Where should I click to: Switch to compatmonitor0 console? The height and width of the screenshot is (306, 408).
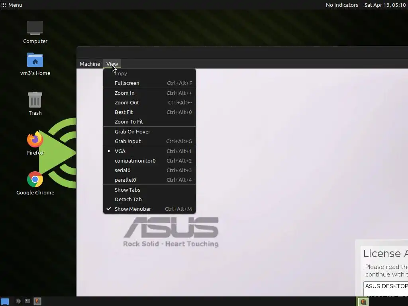pyautogui.click(x=149, y=161)
